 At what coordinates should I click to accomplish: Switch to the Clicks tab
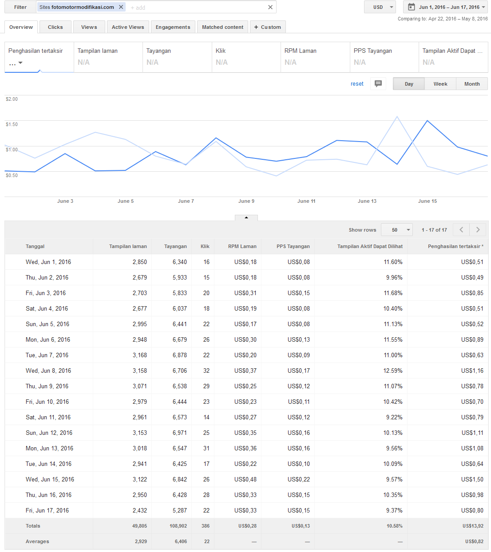coord(55,27)
